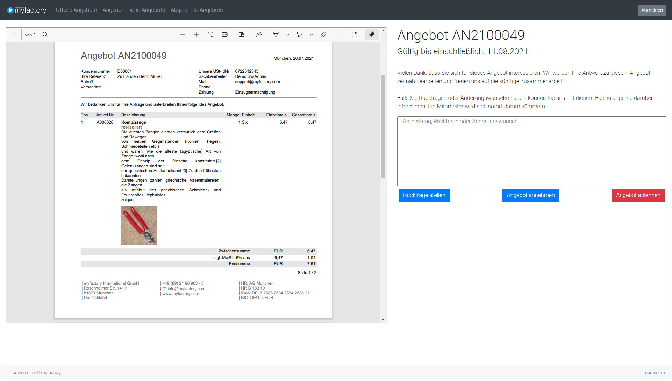Click into the Anmerkung text field
This screenshot has height=381, width=672.
point(531,151)
